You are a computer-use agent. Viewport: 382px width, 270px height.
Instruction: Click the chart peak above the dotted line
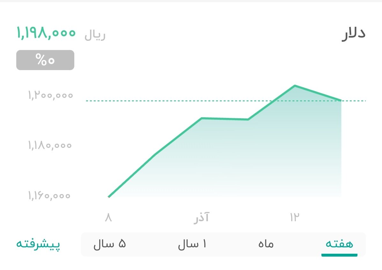coord(295,86)
